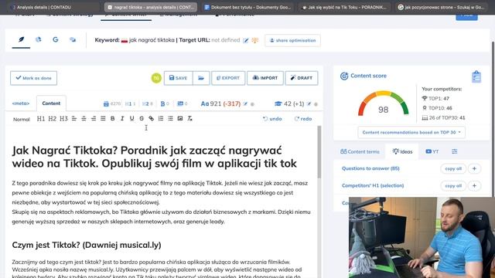Expand Questions to answer (85)
Image resolution: width=495 pixels, height=278 pixels.
(370, 168)
